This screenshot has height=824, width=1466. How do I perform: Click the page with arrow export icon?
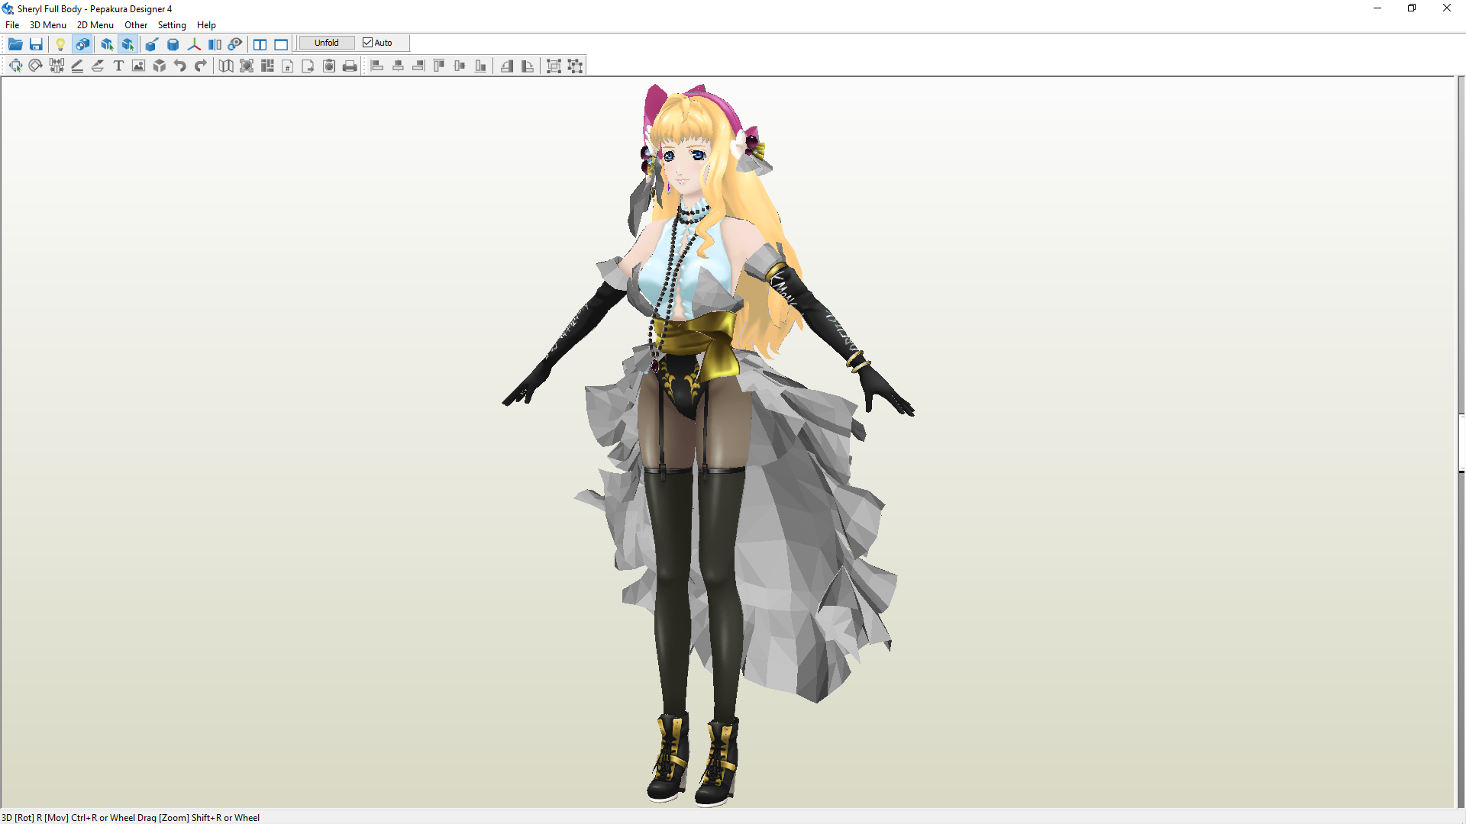click(x=308, y=66)
